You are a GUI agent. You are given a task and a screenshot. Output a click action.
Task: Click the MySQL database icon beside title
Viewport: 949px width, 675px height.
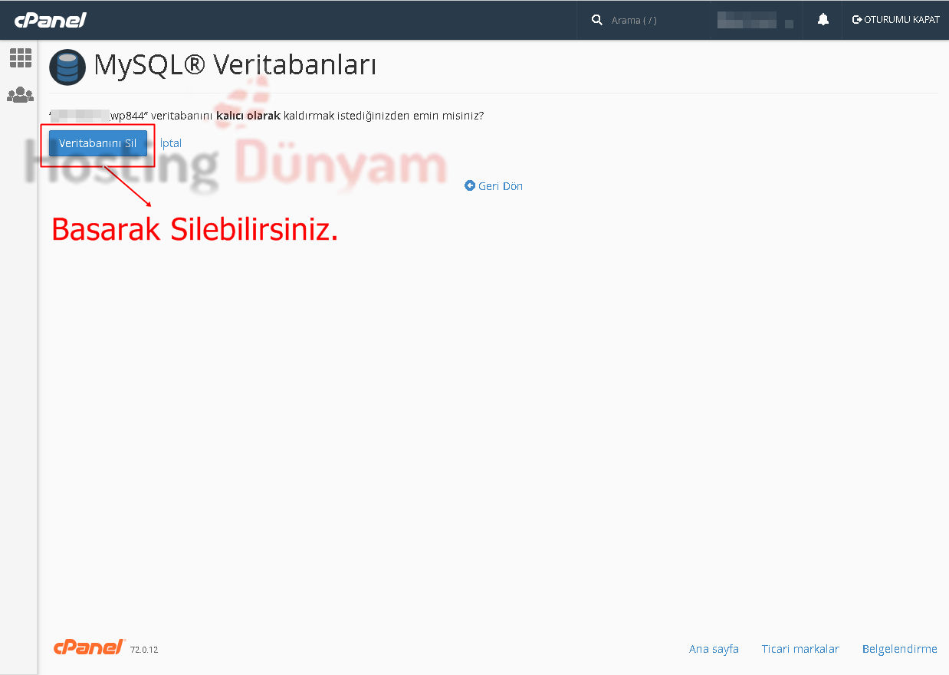pyautogui.click(x=67, y=67)
